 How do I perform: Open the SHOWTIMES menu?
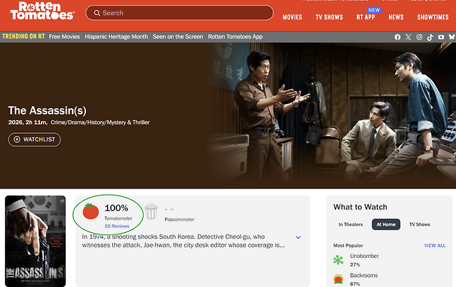pyautogui.click(x=432, y=17)
